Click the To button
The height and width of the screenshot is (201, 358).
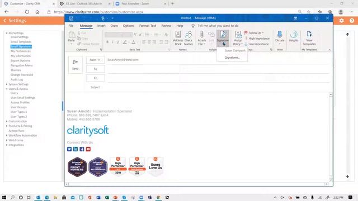[x=96, y=69]
